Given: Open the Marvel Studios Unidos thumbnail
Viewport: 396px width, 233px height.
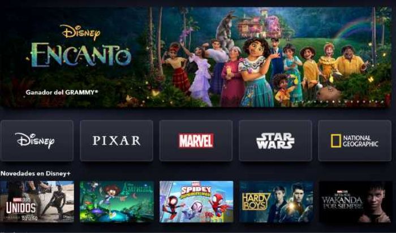Looking at the screenshot, I should coord(37,201).
